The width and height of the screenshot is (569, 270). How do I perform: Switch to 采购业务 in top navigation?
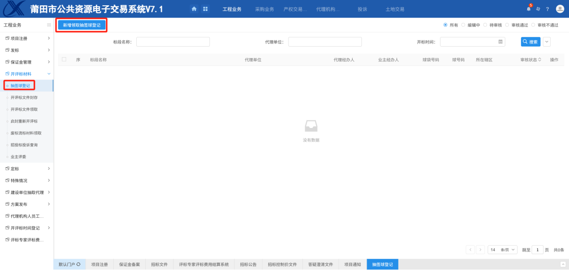[264, 9]
